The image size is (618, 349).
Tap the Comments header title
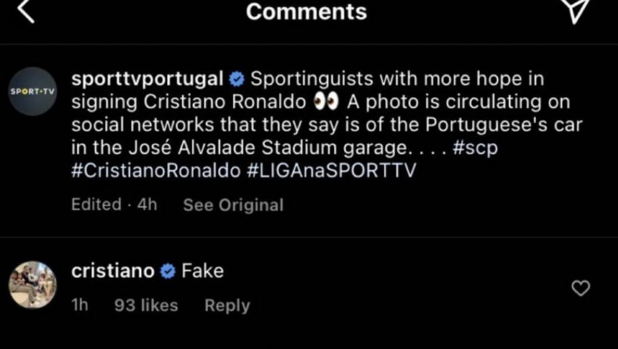[306, 11]
